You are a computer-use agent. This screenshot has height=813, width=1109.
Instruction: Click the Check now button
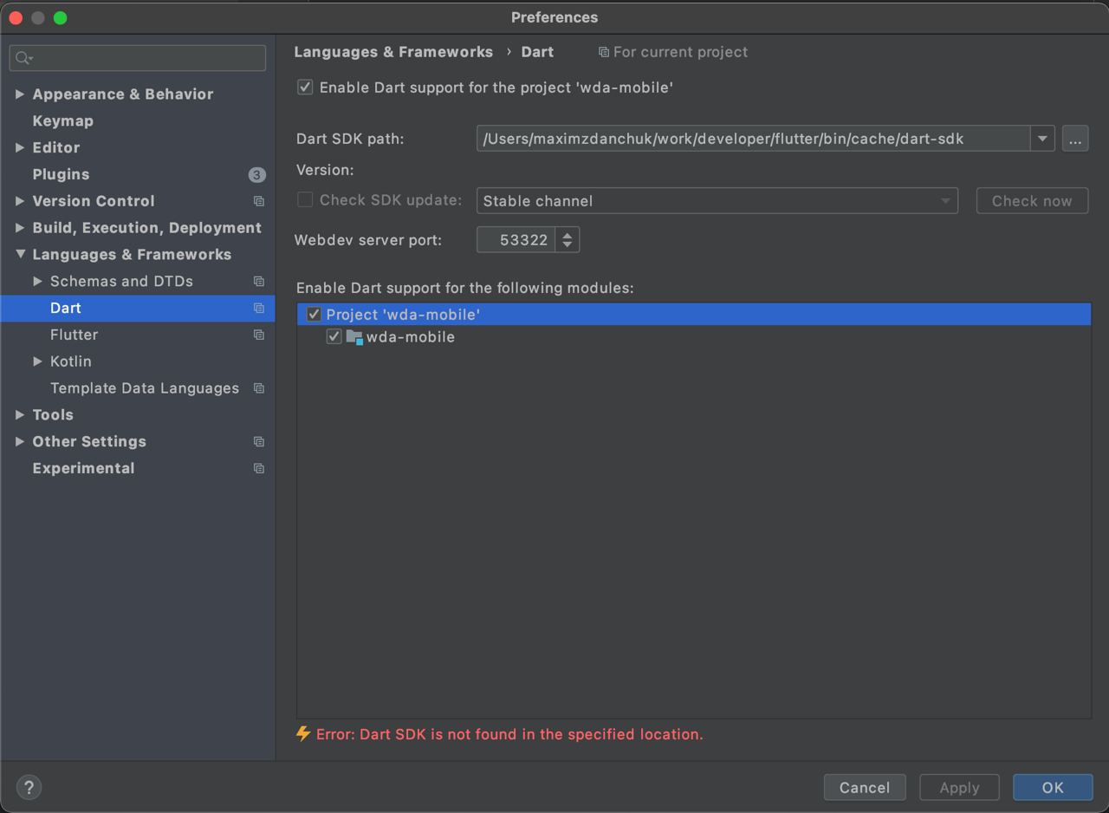coord(1032,201)
